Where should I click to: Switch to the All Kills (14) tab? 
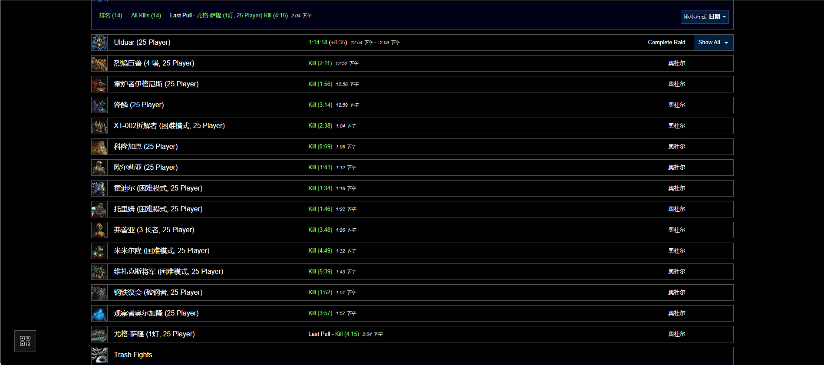(146, 15)
